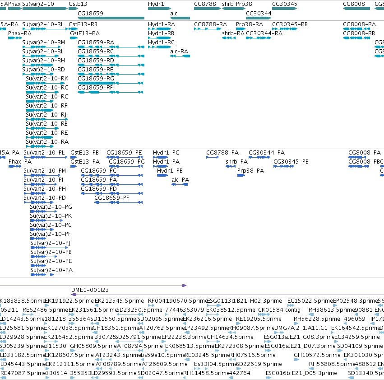Click the alc gene label
The height and width of the screenshot is (380, 384).
click(174, 14)
